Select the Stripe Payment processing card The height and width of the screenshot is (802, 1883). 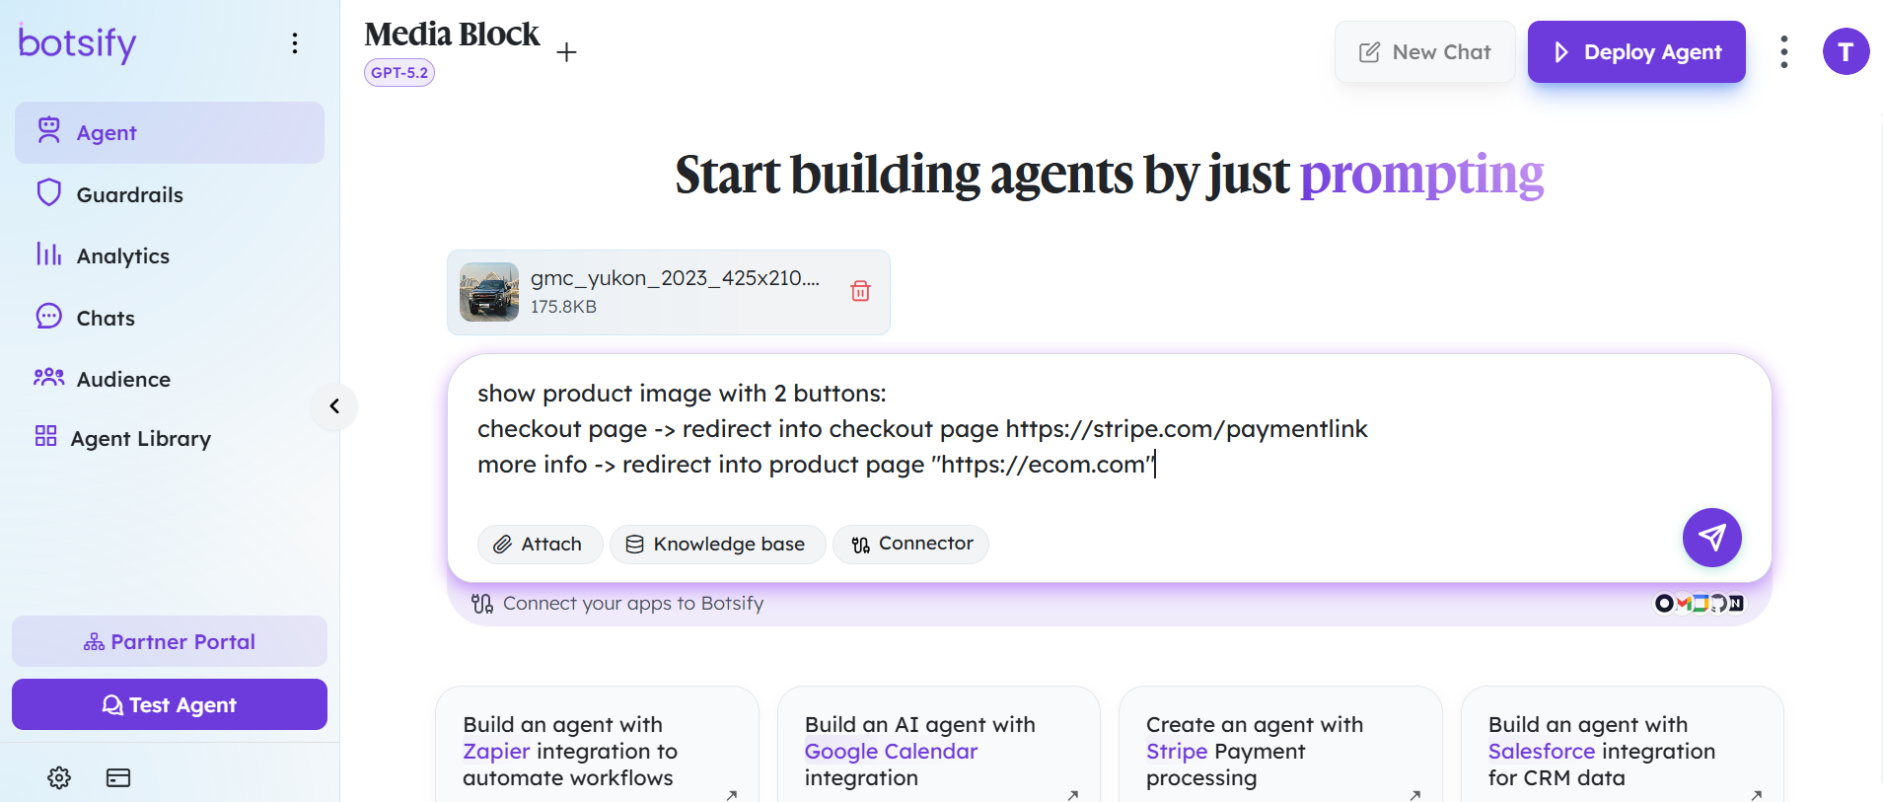click(1280, 746)
